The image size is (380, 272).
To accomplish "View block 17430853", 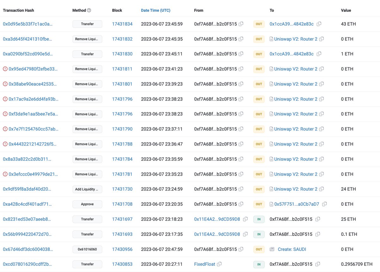I will pyautogui.click(x=122, y=264).
